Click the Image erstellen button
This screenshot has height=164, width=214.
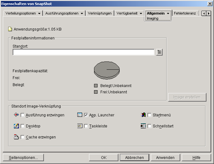pos(187,97)
